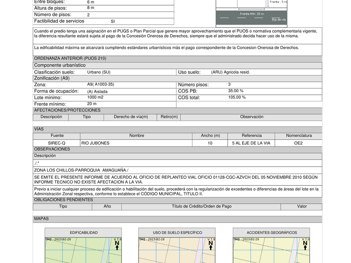
Task: Click the 'ORDENANZA ANTERIOR (PUOS 210)' section header
Action: (70, 58)
